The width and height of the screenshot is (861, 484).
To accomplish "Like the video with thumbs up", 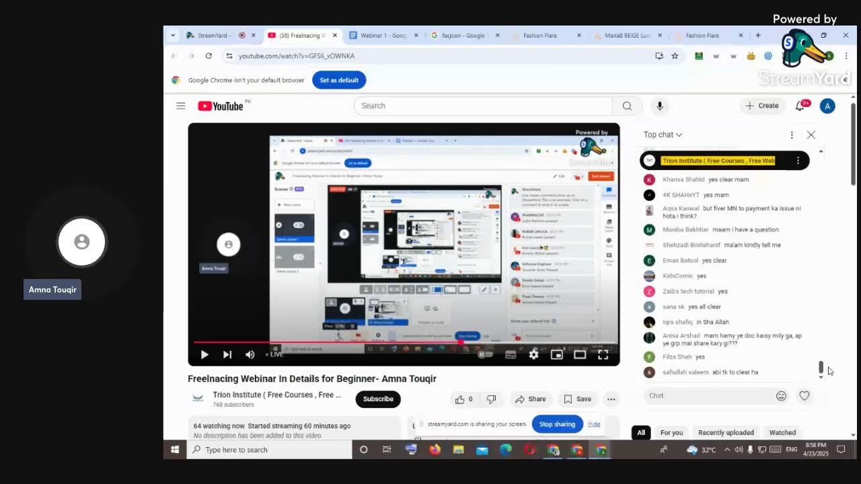I will point(463,399).
